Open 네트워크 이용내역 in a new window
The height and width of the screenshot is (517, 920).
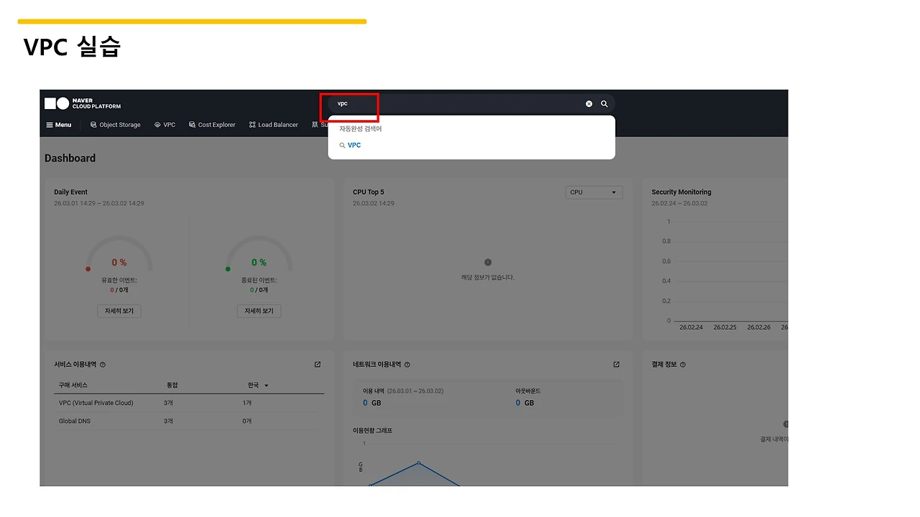(616, 365)
